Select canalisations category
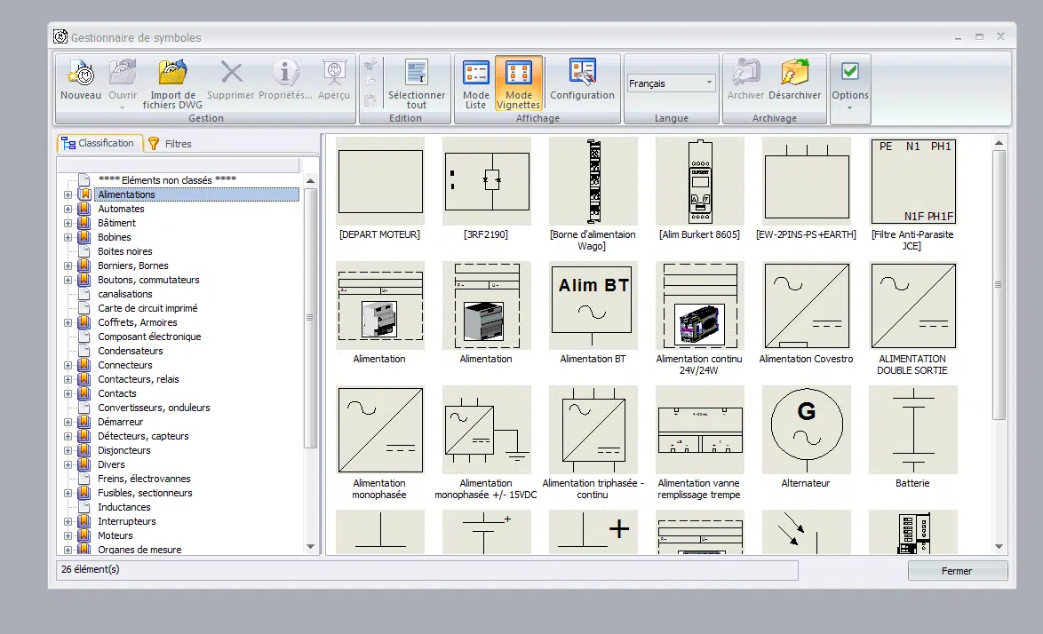The height and width of the screenshot is (634, 1043). (125, 294)
